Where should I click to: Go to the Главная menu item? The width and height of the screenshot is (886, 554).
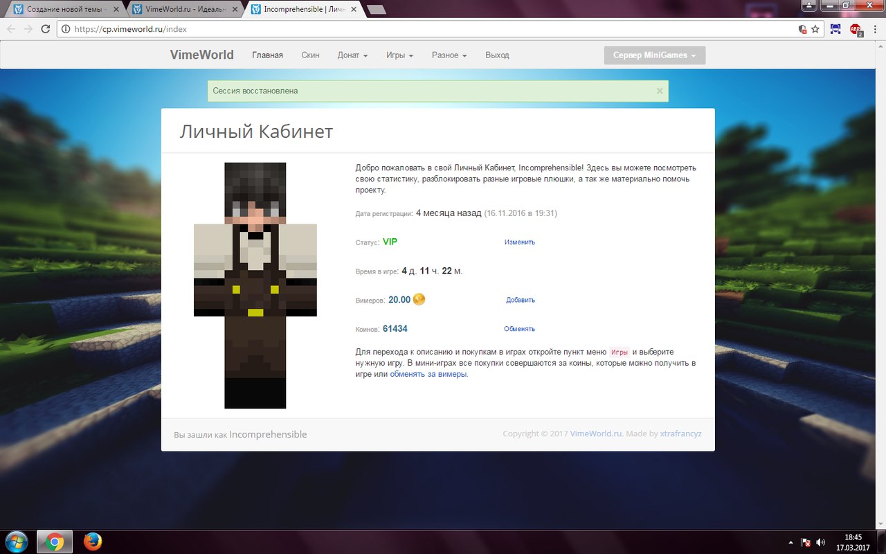267,55
